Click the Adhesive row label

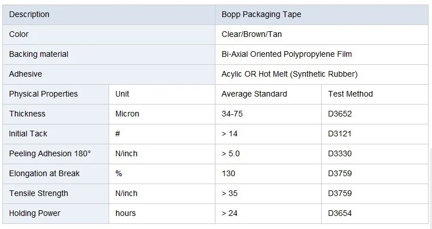coord(26,74)
